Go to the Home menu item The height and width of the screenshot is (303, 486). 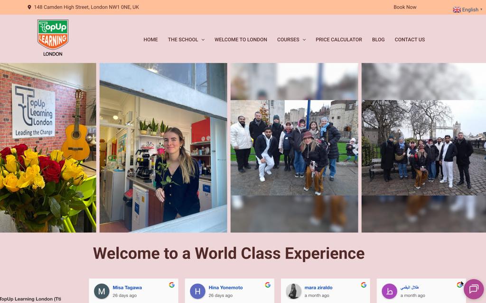[150, 40]
